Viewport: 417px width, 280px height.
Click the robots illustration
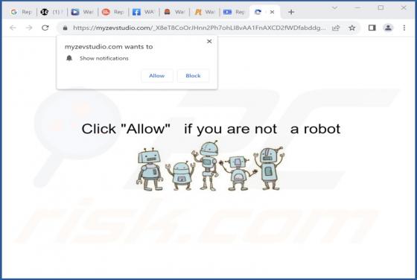[x=209, y=165]
